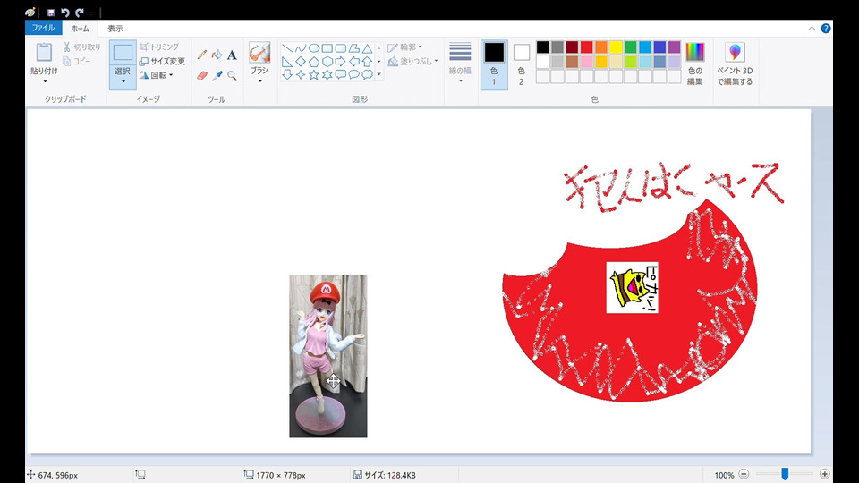
Task: Click the Undo arrow in the title bar
Action: click(65, 12)
